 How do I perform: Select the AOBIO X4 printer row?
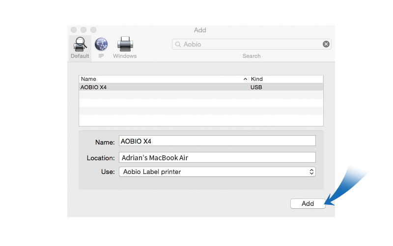tap(201, 87)
